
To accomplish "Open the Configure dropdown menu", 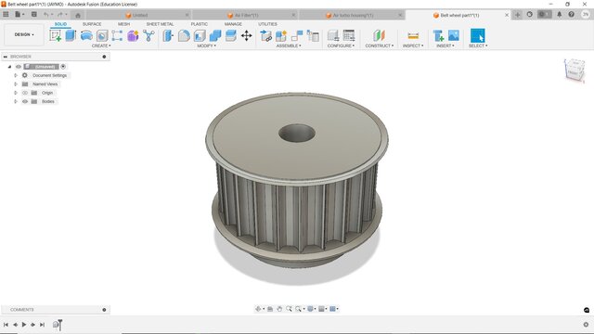I will click(341, 45).
